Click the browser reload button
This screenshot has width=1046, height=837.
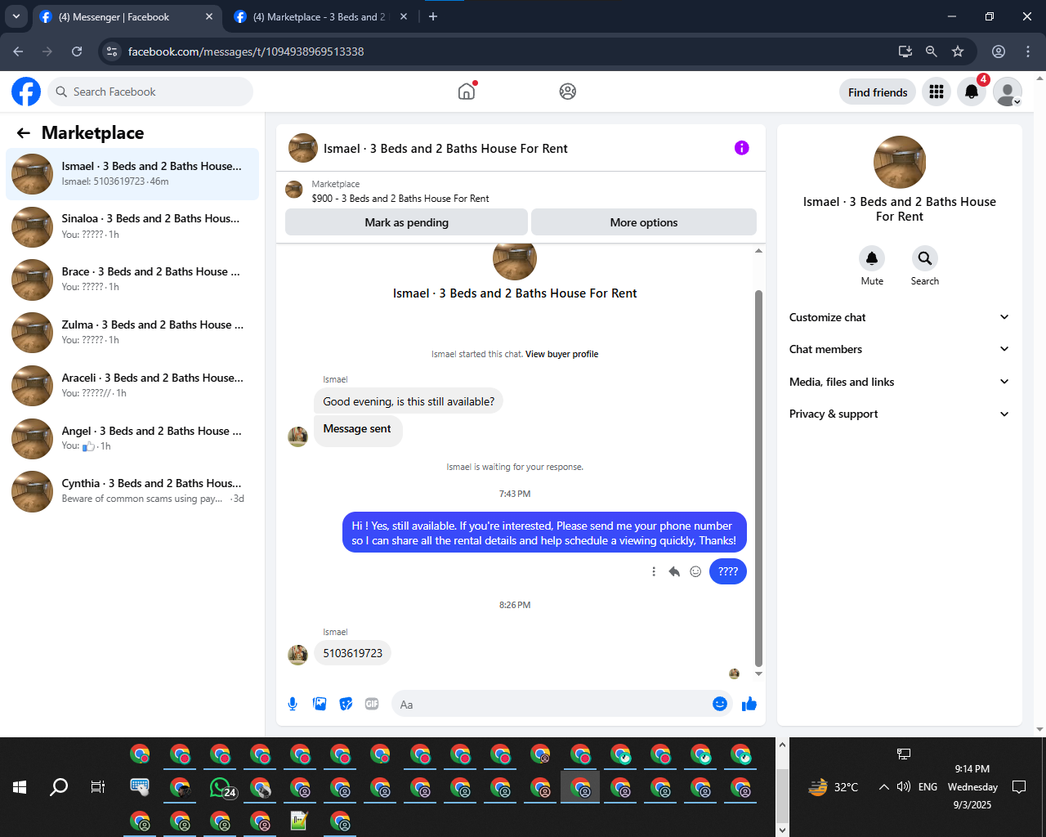[x=77, y=51]
